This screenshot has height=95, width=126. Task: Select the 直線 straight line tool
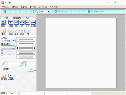point(11,31)
